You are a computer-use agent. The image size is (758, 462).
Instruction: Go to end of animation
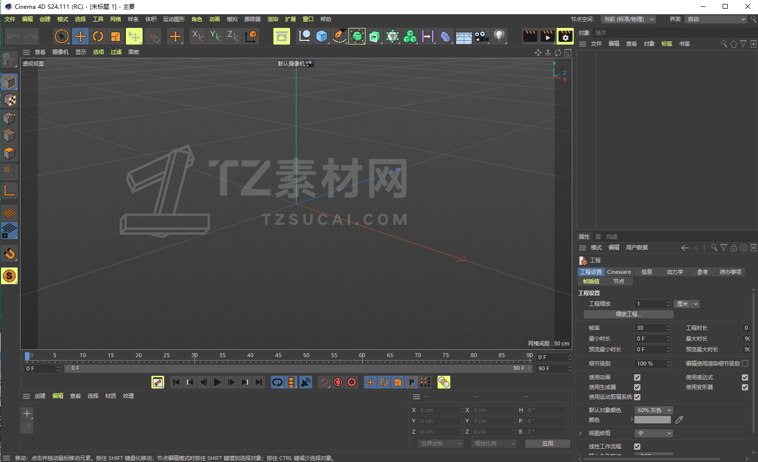pyautogui.click(x=259, y=382)
